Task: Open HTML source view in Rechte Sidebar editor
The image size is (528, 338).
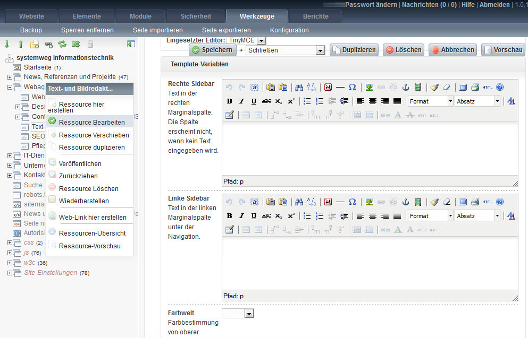Action: (x=487, y=88)
